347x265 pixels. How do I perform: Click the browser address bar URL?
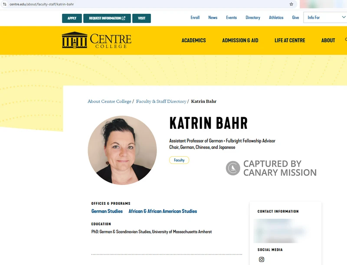42,4
